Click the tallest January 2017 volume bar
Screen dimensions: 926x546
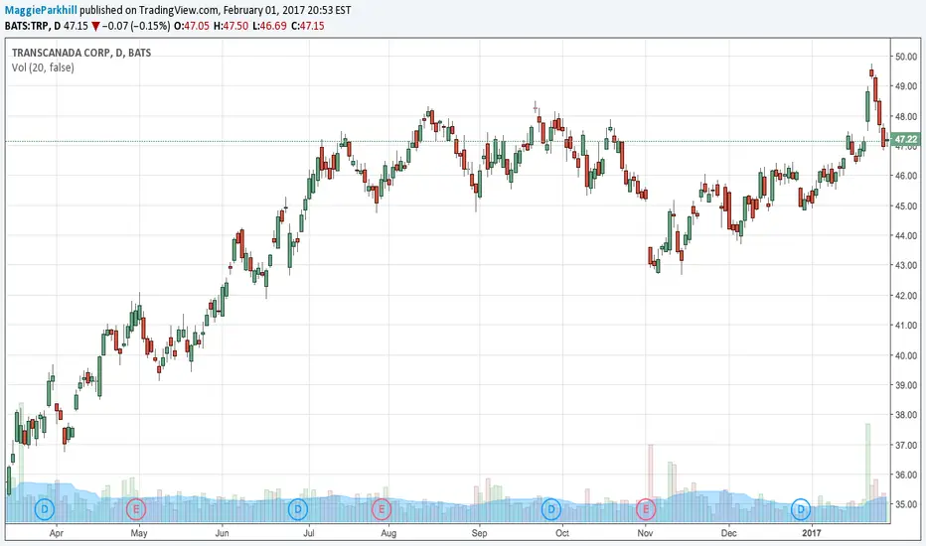868,473
